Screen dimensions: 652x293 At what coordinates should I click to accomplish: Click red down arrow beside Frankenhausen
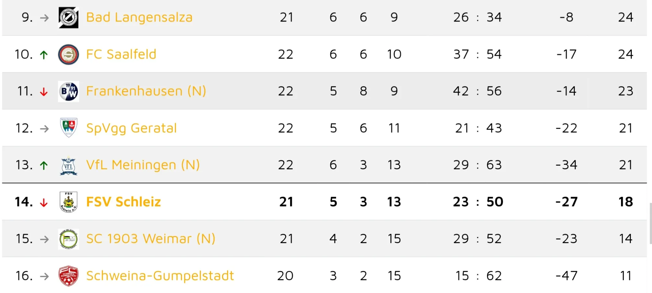click(x=44, y=92)
